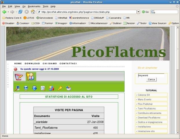Click the HOME navigation link
Image resolution: width=180 pixels, height=139 pixels.
pyautogui.click(x=18, y=63)
